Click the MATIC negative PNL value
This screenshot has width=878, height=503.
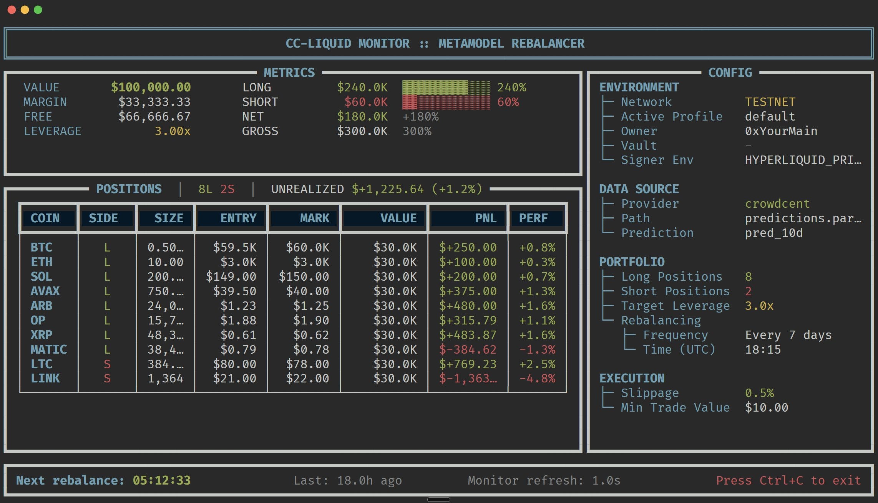click(468, 349)
